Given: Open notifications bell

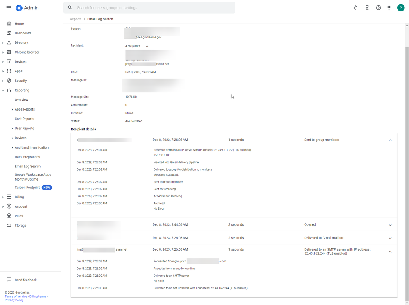Looking at the screenshot, I should [x=355, y=8].
